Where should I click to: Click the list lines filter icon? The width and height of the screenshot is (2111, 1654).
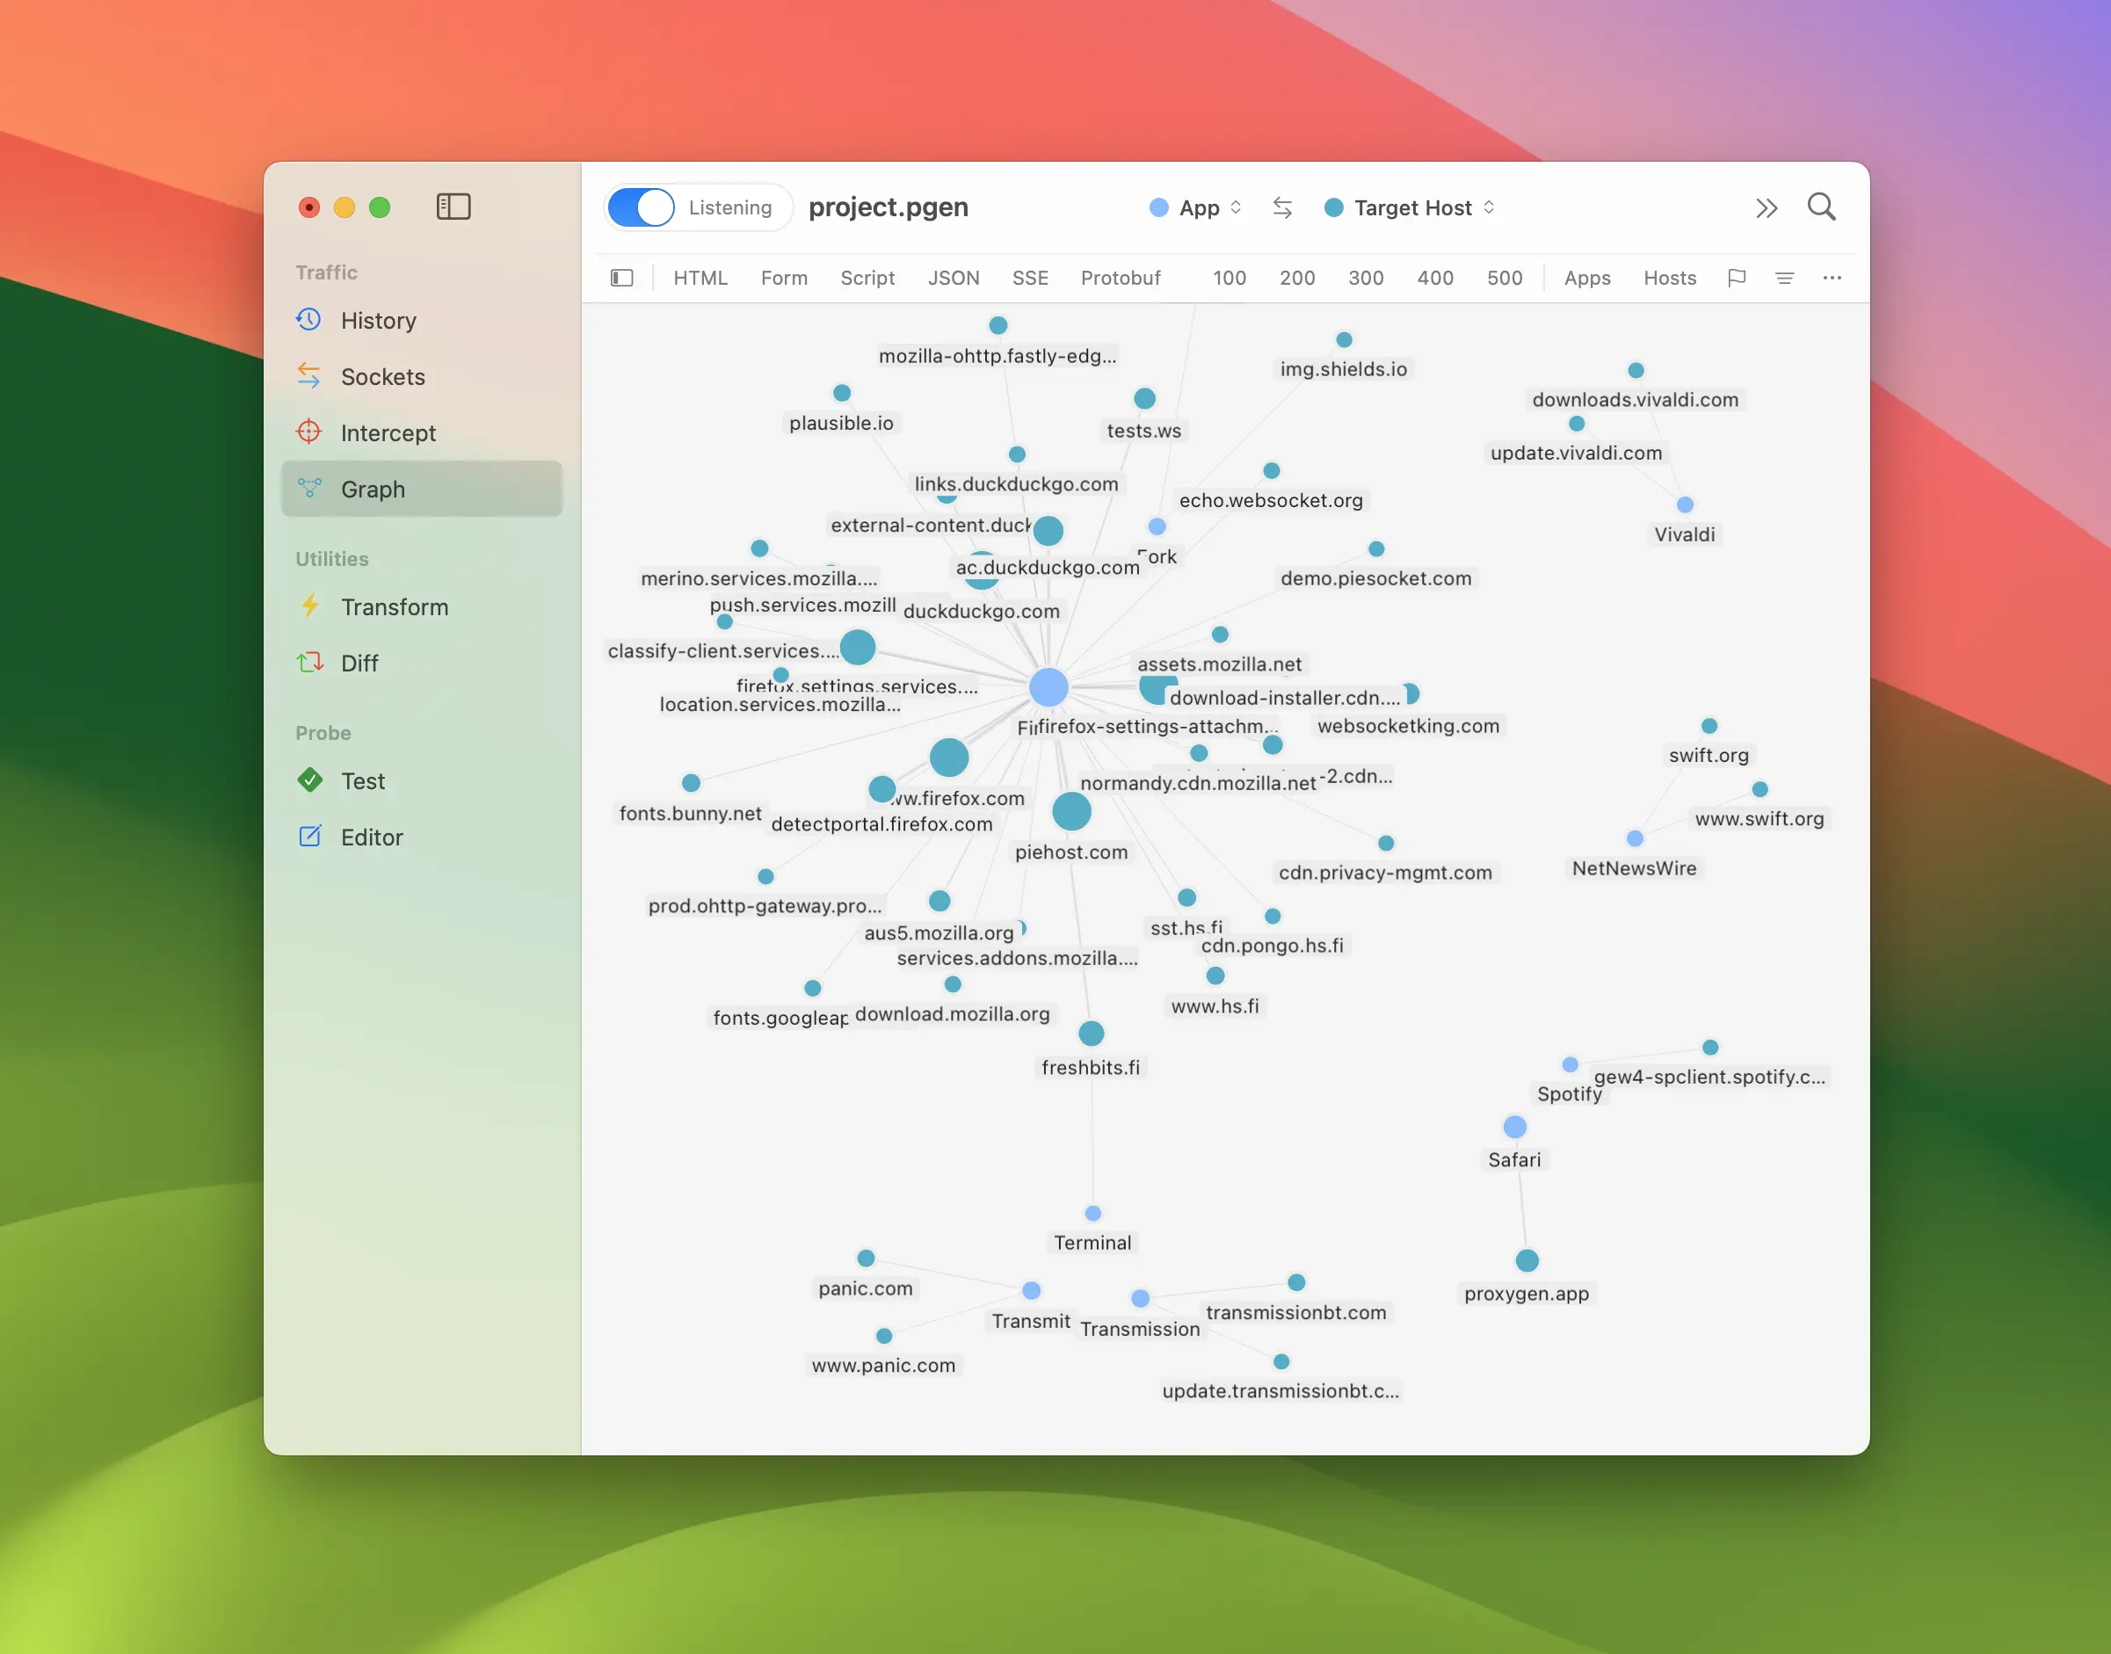[1784, 278]
